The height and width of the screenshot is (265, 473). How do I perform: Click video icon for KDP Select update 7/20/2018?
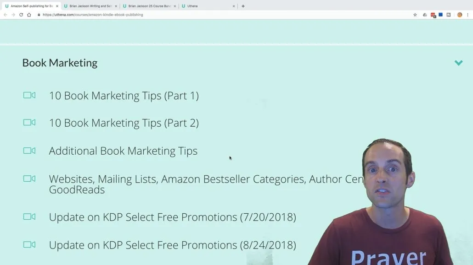(x=29, y=216)
